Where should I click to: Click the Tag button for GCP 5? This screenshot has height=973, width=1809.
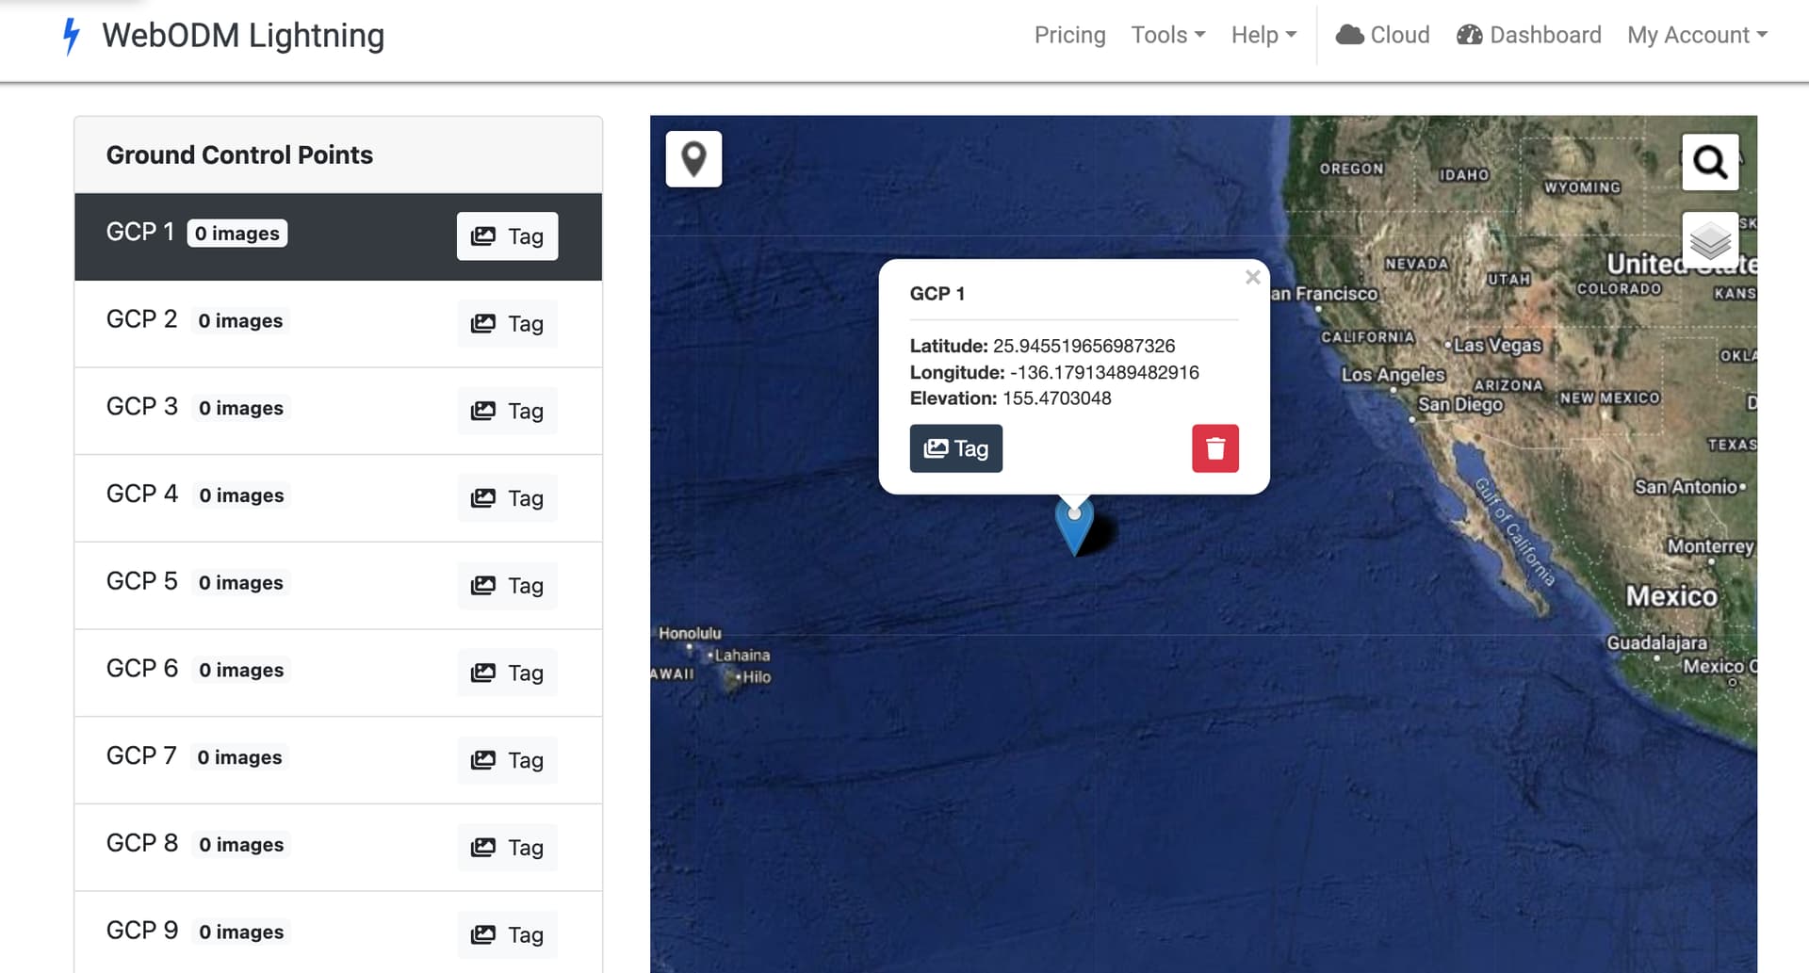(507, 586)
